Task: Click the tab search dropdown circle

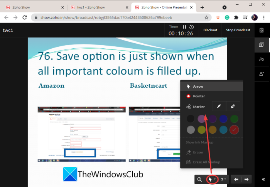Action: 224,7
